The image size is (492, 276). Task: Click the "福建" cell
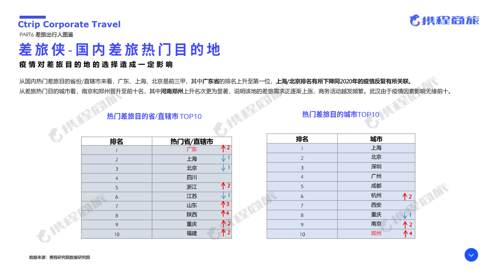[192, 233]
